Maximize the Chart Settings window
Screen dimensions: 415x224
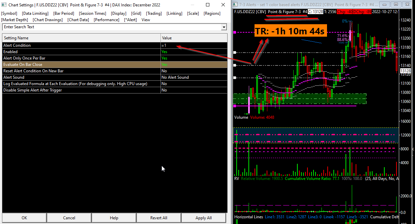tap(208, 5)
